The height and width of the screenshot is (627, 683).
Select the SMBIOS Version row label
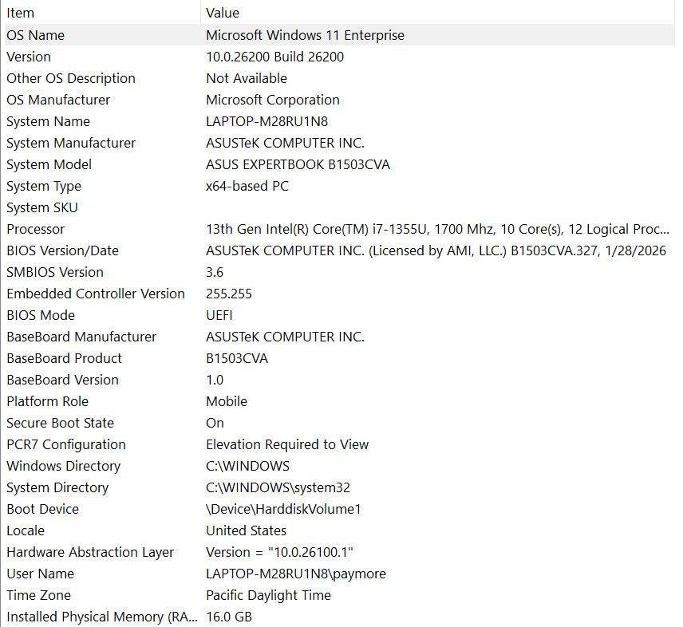55,272
